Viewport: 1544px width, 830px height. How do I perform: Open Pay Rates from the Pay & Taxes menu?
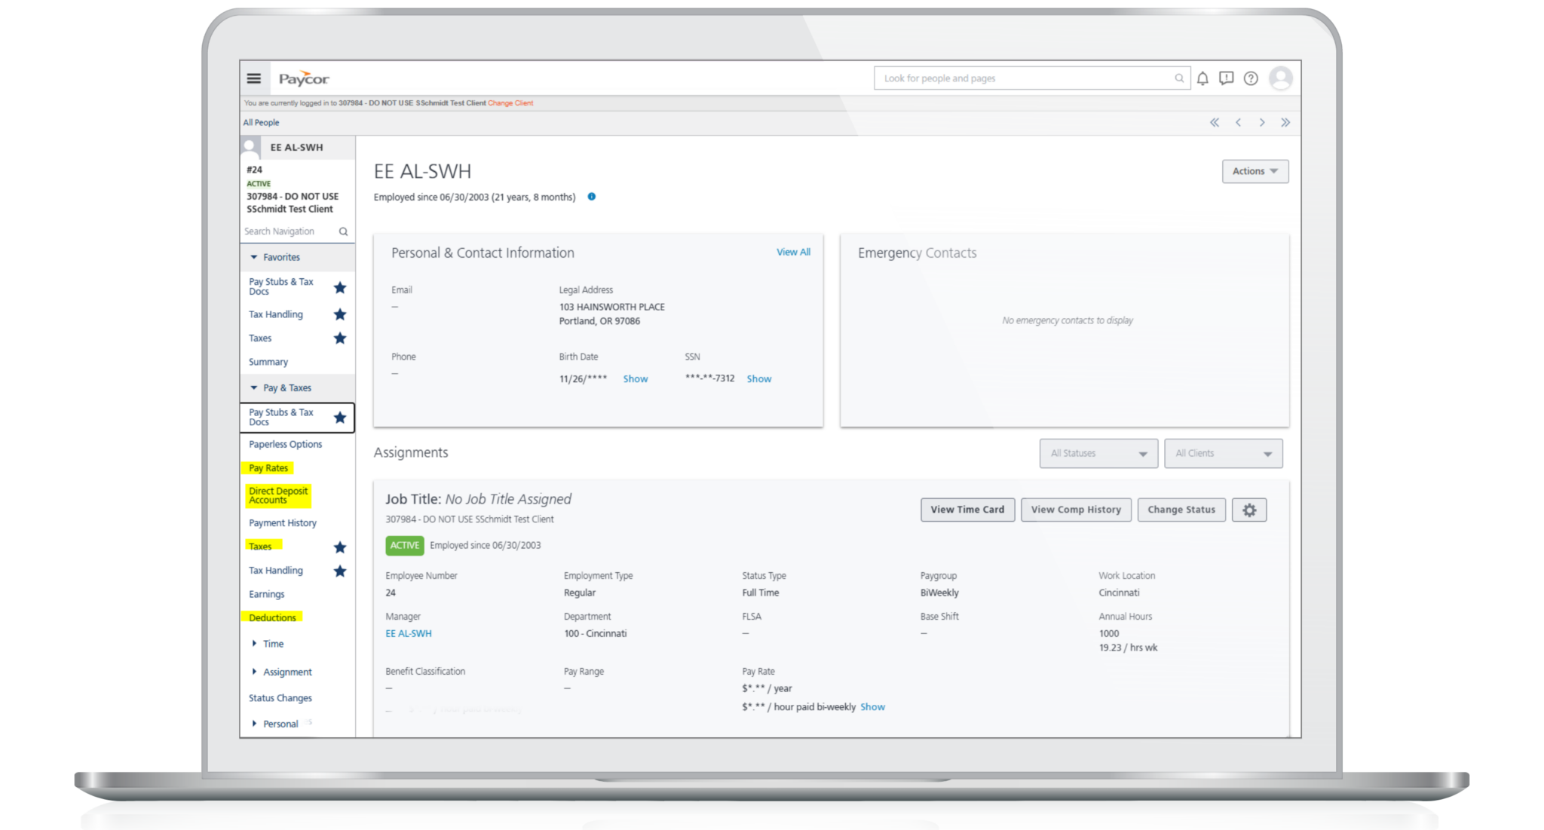268,467
